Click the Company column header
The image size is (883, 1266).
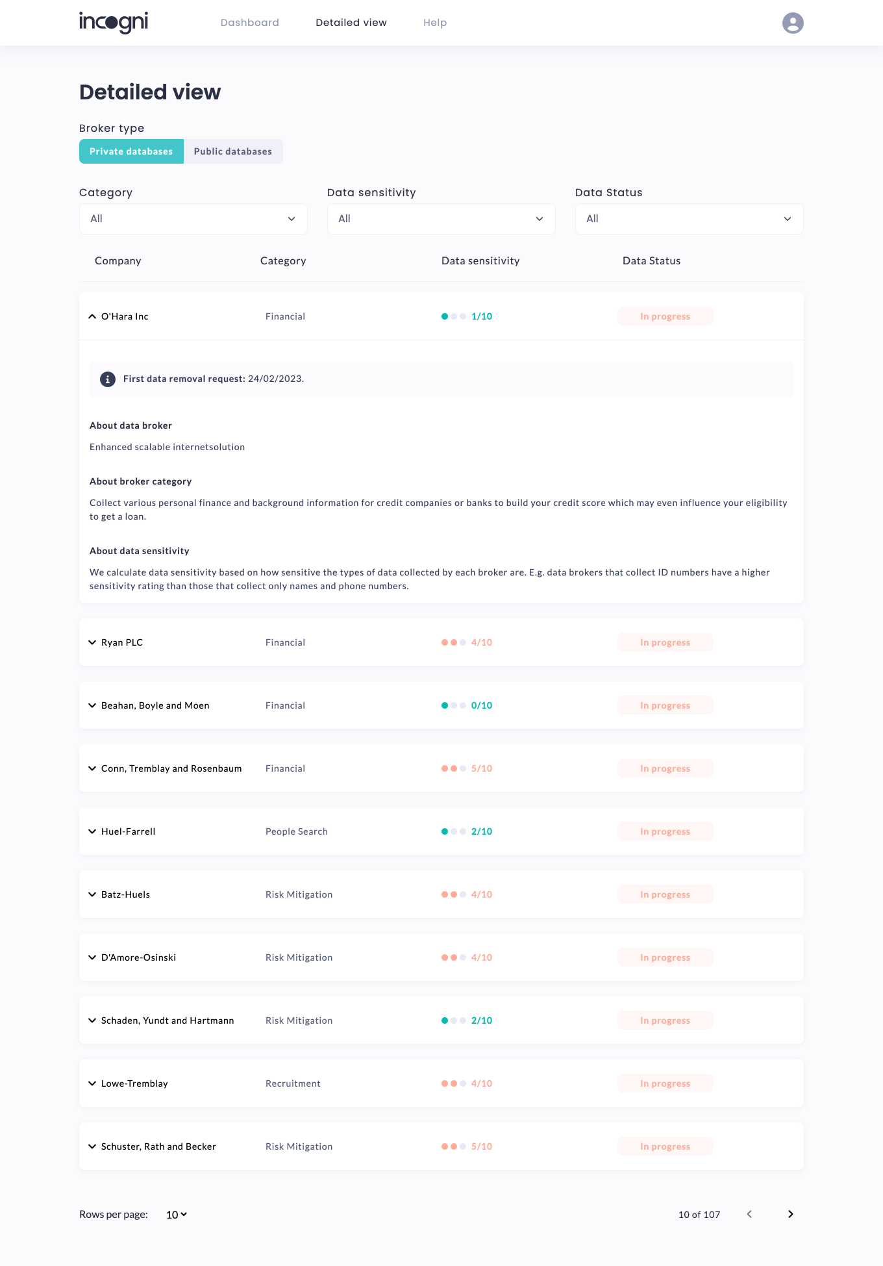[x=118, y=260]
